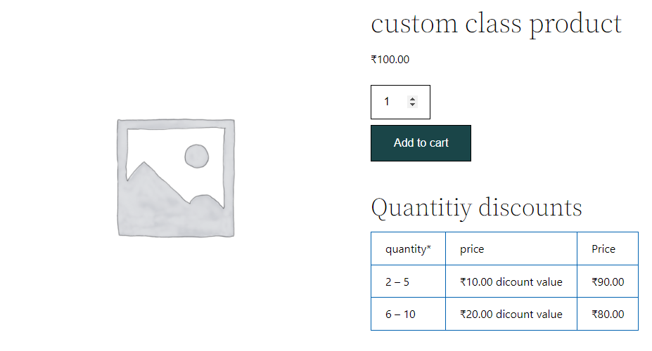Click the ₹80.00 price cell

(608, 314)
